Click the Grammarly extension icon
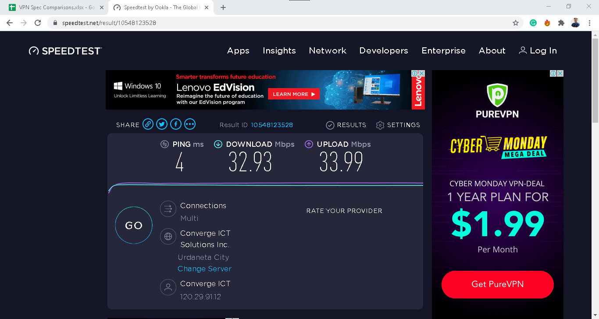Image resolution: width=599 pixels, height=319 pixels. (x=533, y=22)
